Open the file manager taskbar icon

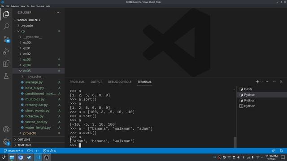12,157
